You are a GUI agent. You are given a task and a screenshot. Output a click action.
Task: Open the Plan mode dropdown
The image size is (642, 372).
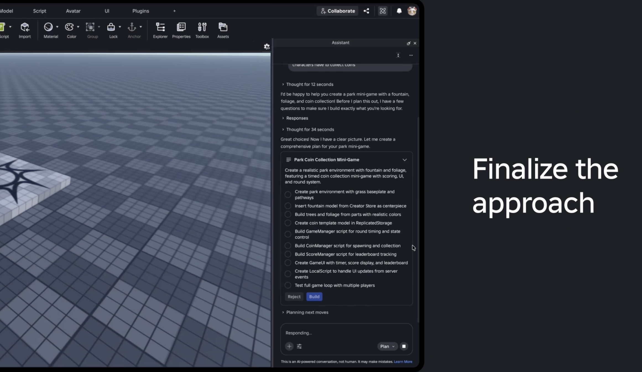387,347
